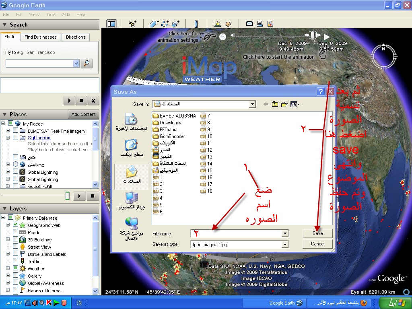Enable the Street View layer checkbox

click(x=16, y=247)
